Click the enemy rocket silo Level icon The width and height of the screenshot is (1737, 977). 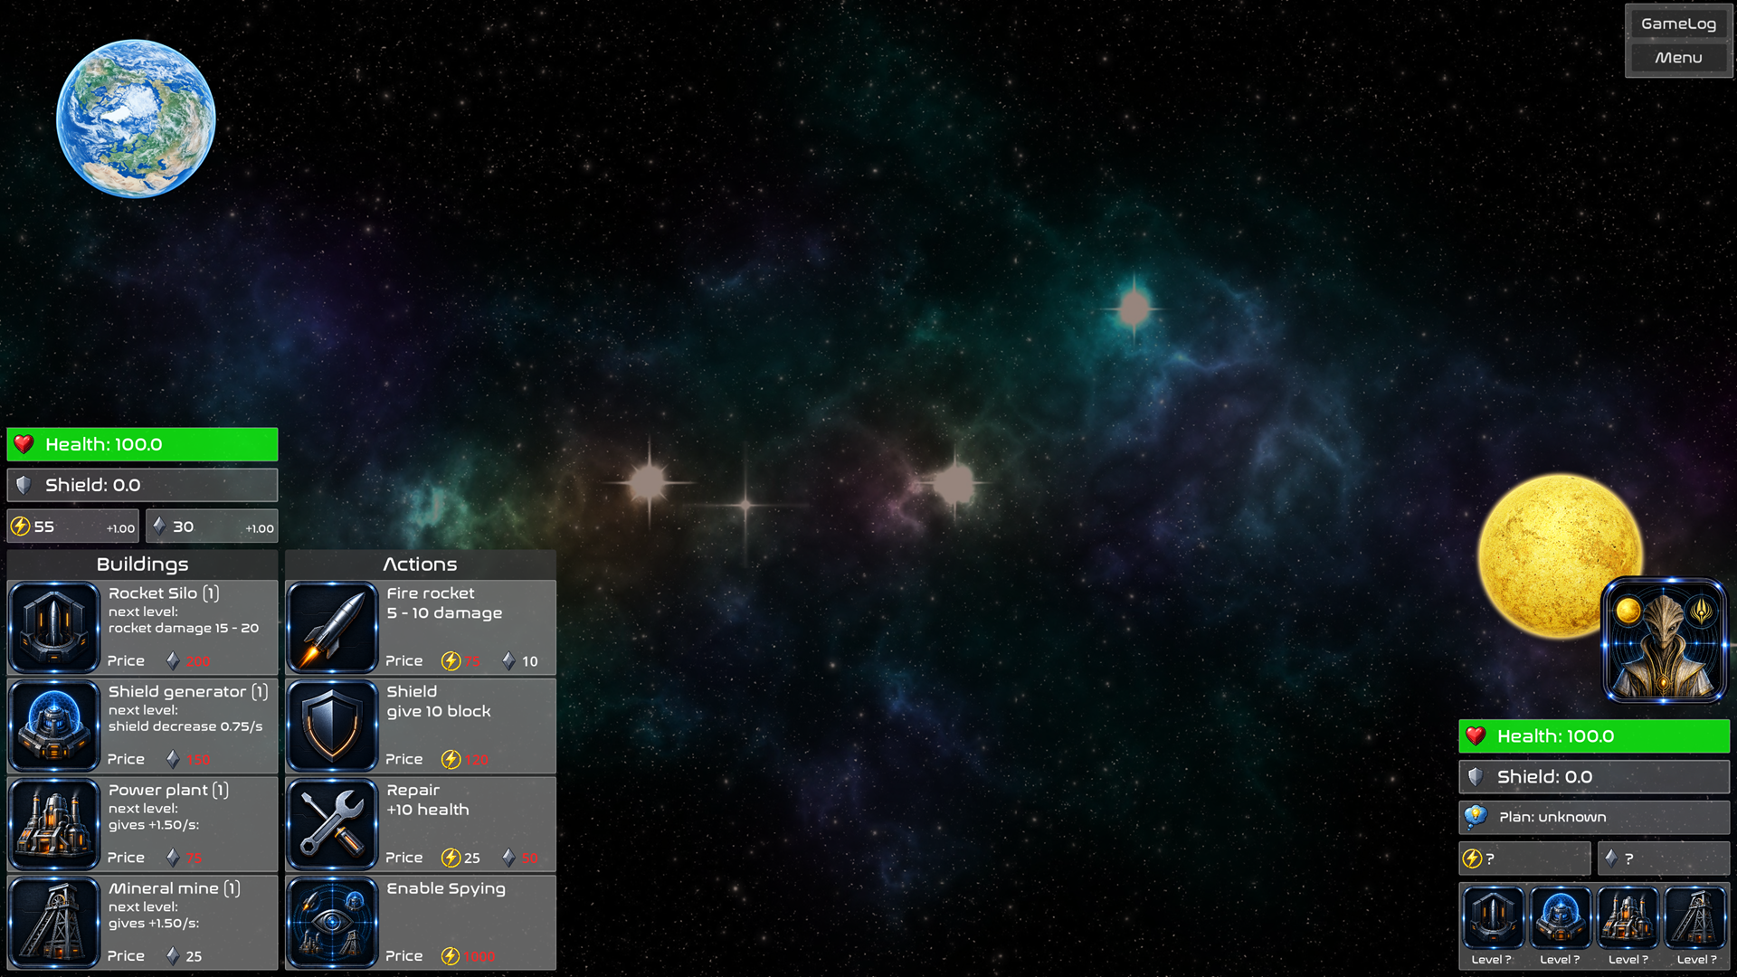1492,926
